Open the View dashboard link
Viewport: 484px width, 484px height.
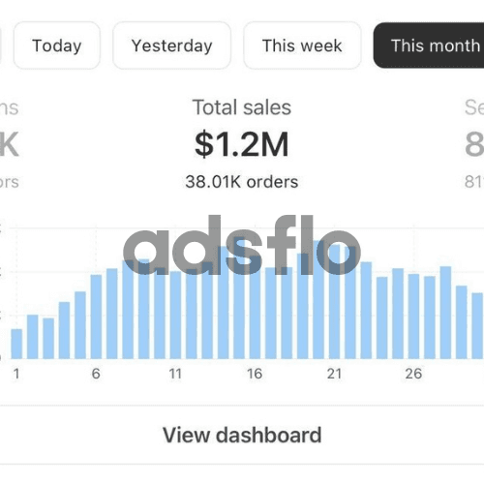242,435
